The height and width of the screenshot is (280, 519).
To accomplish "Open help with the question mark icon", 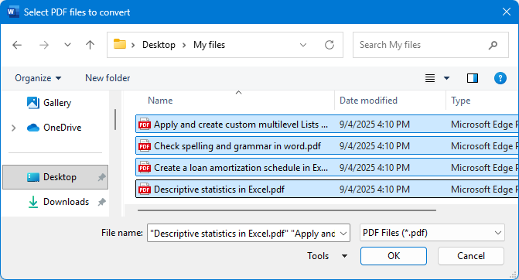I will pyautogui.click(x=500, y=78).
